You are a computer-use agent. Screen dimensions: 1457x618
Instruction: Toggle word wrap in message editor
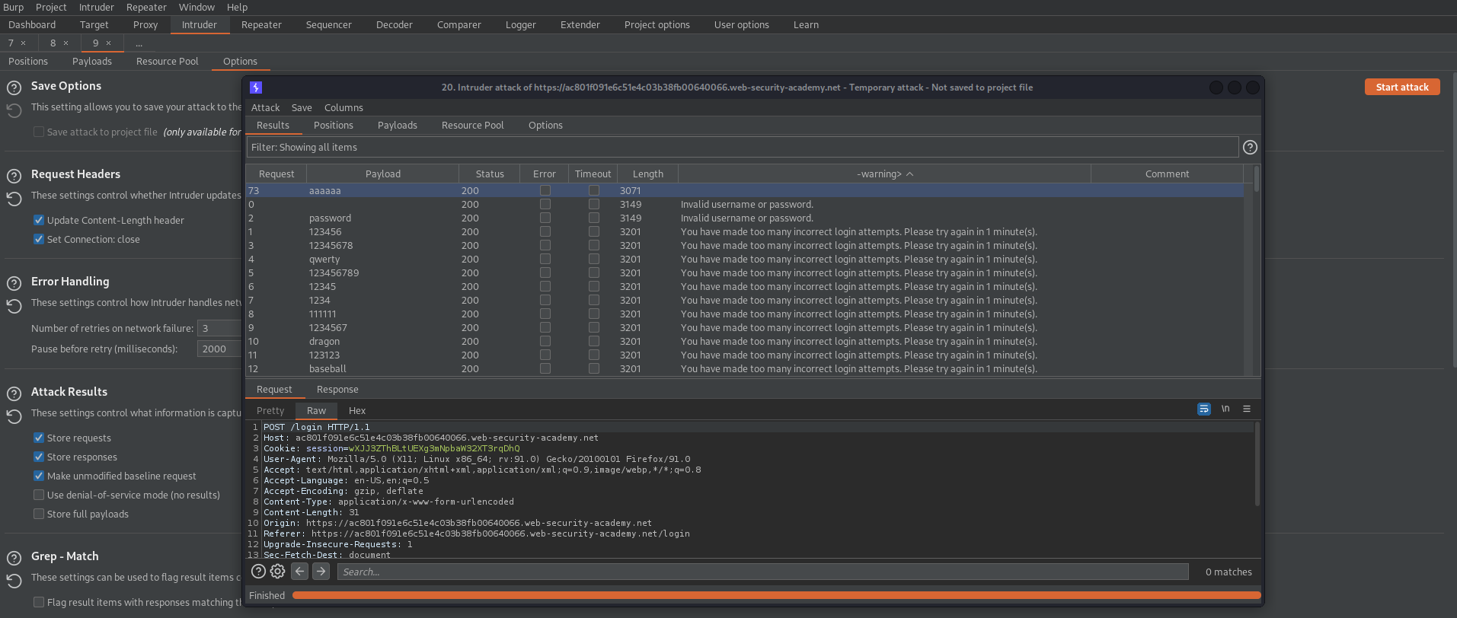coord(1204,409)
